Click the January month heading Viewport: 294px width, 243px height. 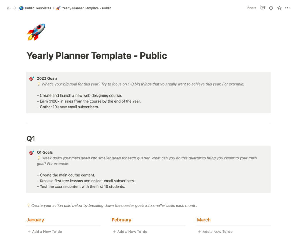coord(35,220)
